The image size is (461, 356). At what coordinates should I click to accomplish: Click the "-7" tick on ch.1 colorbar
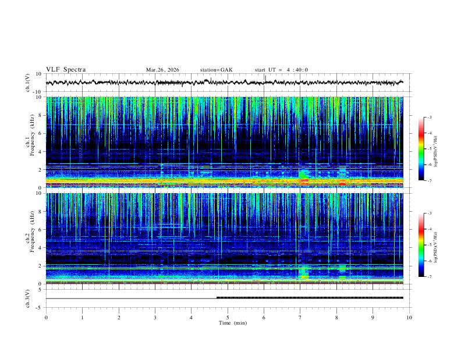(429, 180)
